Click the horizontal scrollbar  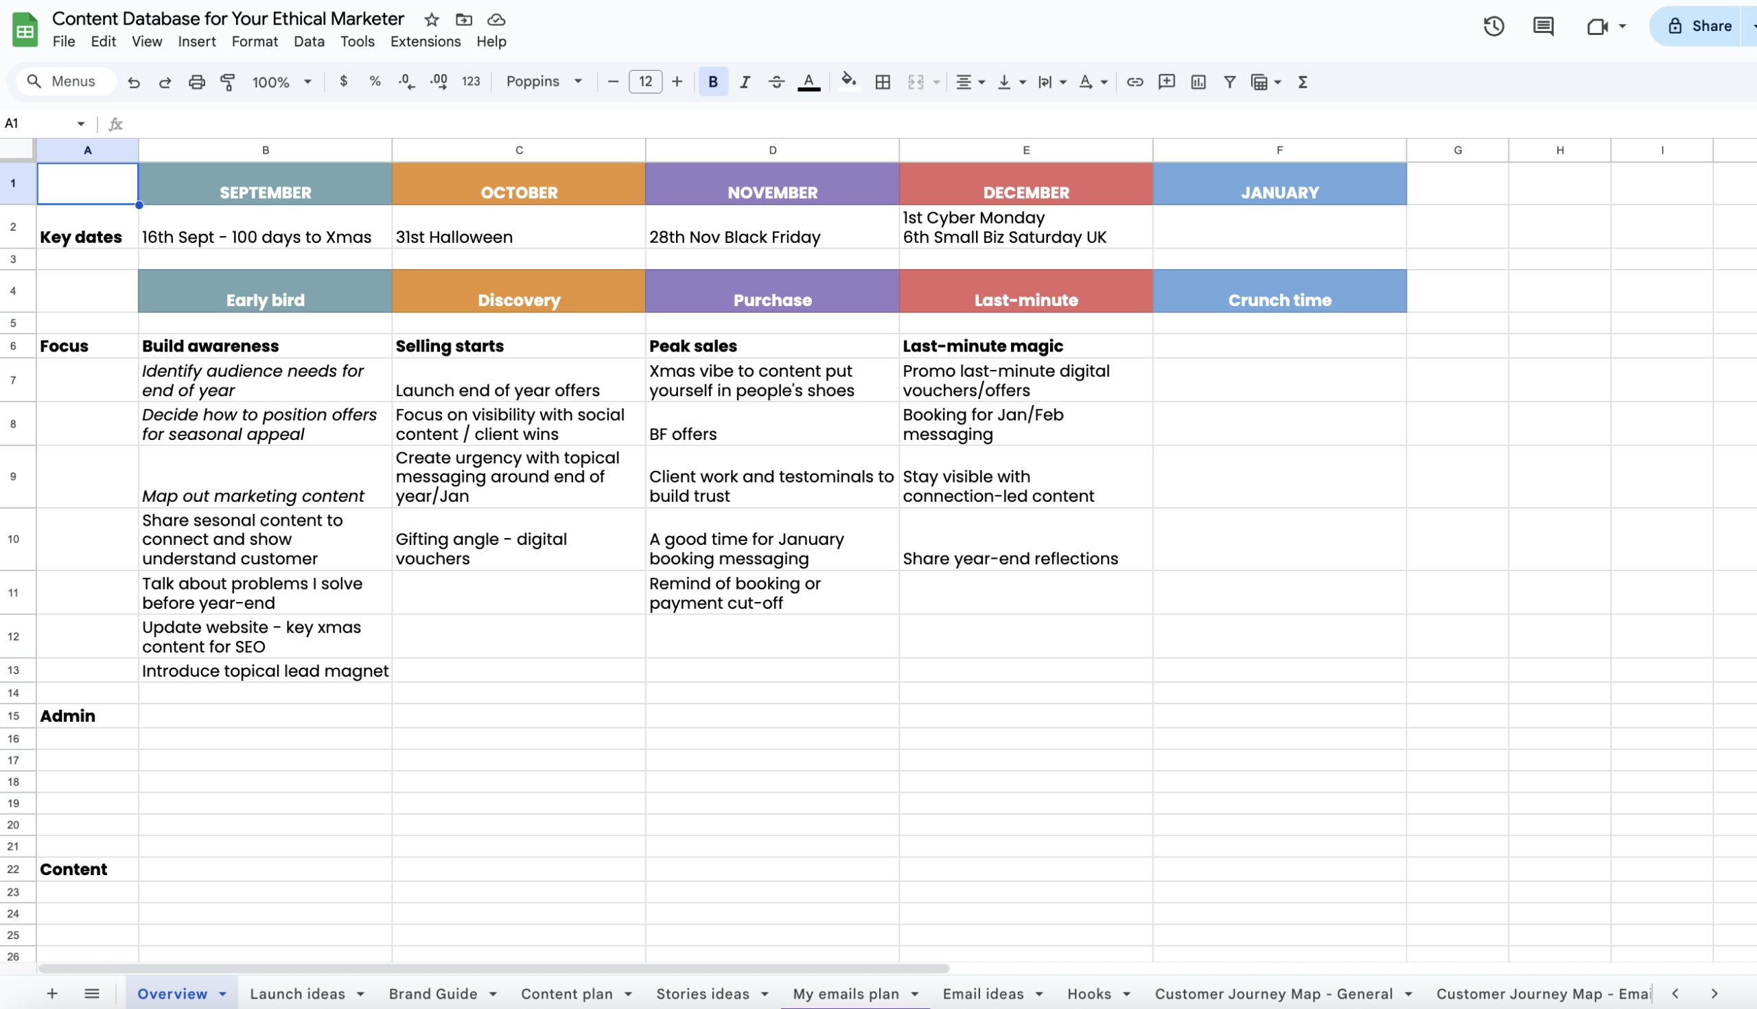pyautogui.click(x=493, y=968)
